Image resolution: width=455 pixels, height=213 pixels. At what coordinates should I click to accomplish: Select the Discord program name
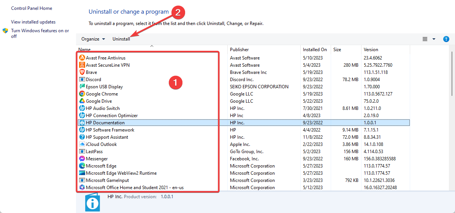pos(94,79)
